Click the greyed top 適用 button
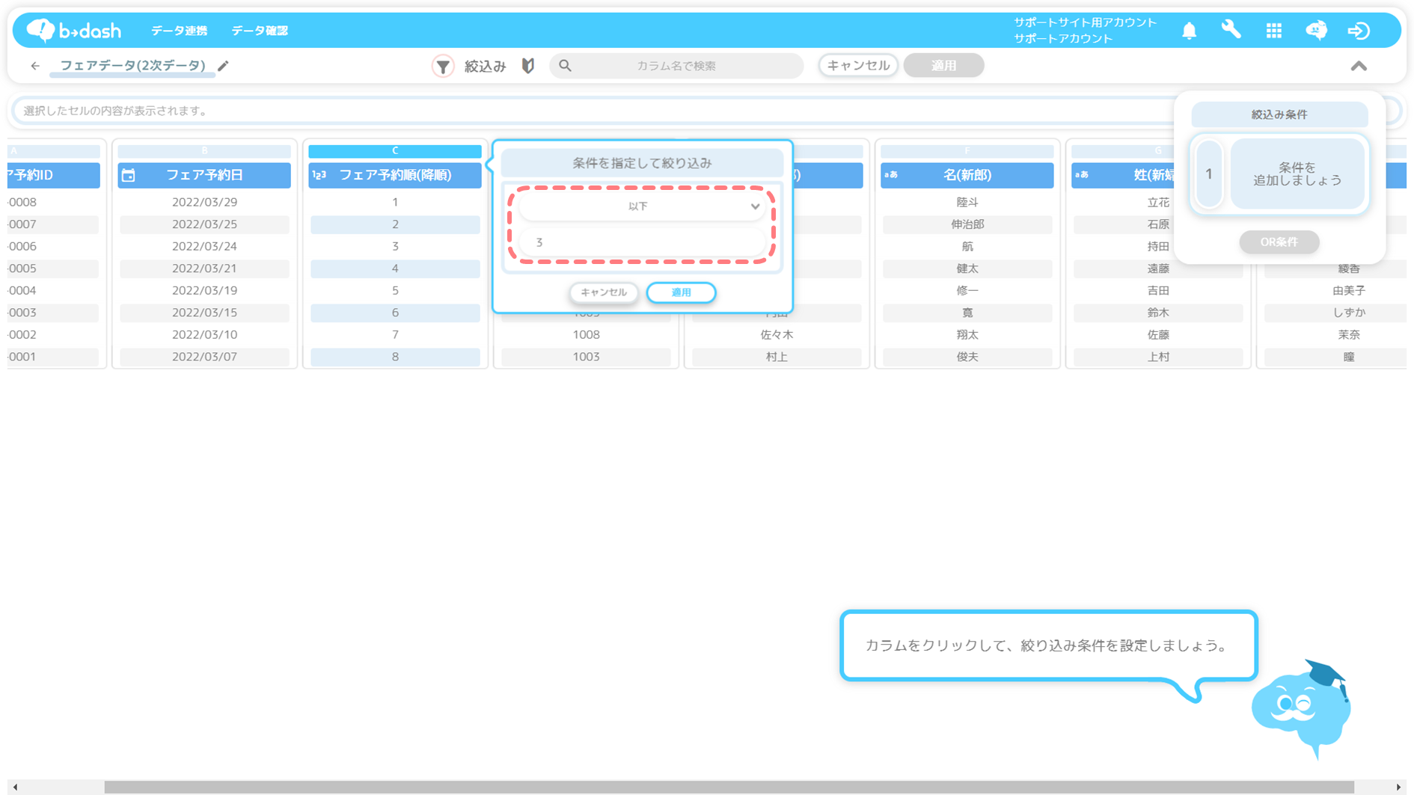 [943, 65]
